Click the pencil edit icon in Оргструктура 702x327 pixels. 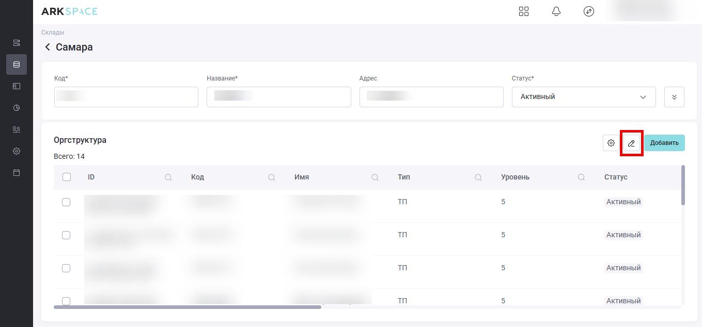[631, 143]
